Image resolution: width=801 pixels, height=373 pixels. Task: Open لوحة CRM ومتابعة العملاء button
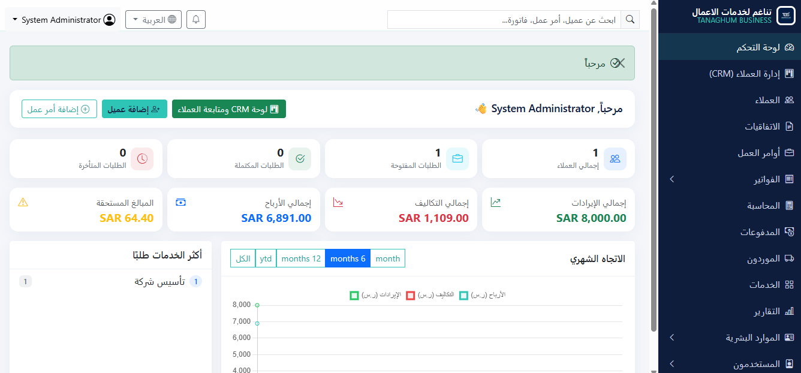229,109
